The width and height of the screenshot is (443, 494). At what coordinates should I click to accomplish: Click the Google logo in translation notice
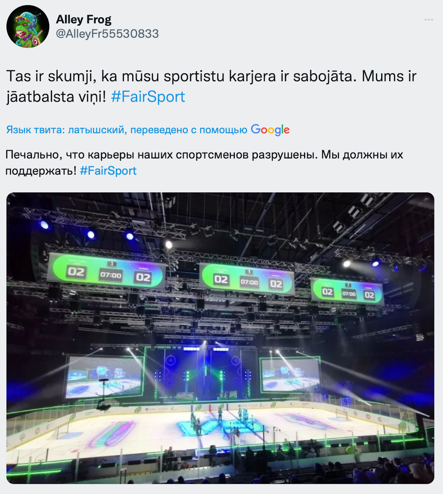point(270,130)
